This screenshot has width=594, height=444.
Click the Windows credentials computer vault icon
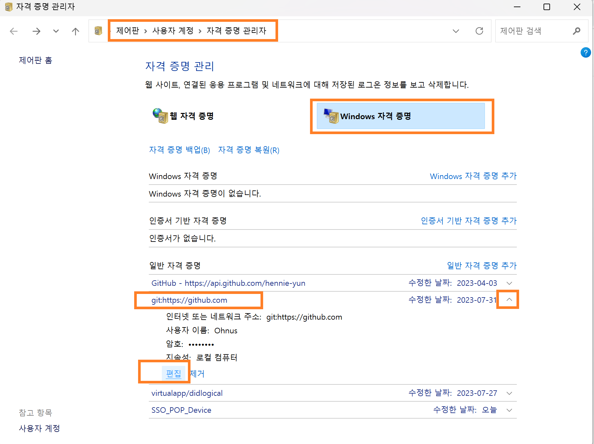[331, 116]
